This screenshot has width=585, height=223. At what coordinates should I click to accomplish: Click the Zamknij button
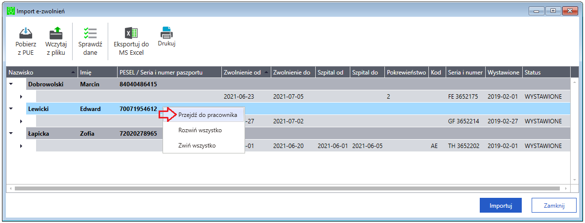click(554, 205)
